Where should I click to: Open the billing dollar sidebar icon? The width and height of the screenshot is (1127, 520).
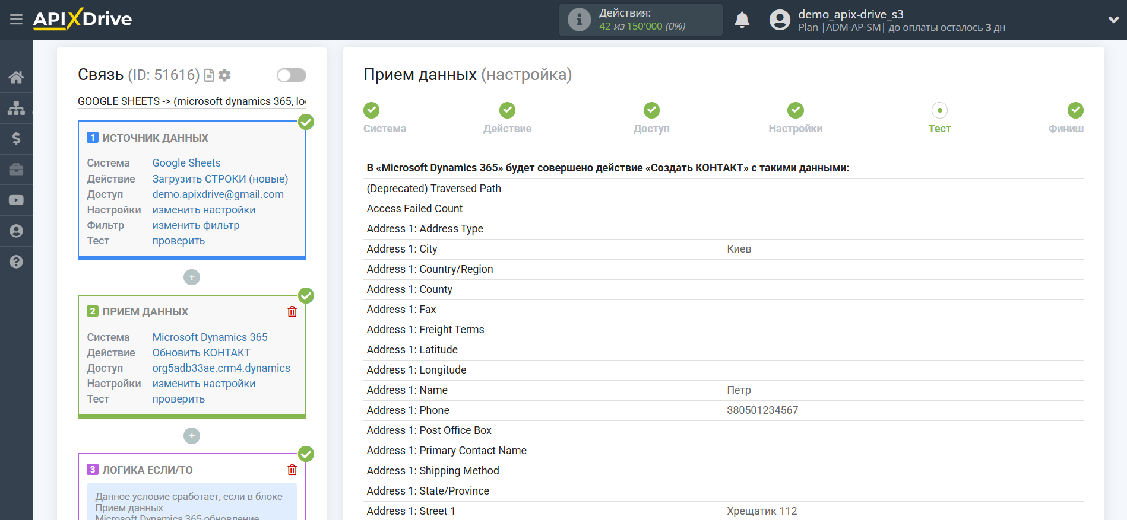(16, 139)
